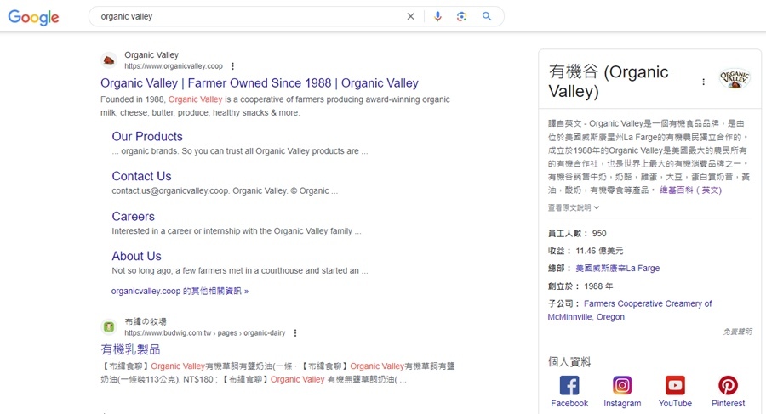Open the About Us sitelink

pos(136,256)
